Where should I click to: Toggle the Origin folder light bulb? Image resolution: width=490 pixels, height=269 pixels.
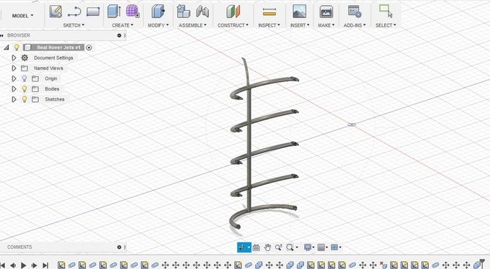click(x=24, y=78)
